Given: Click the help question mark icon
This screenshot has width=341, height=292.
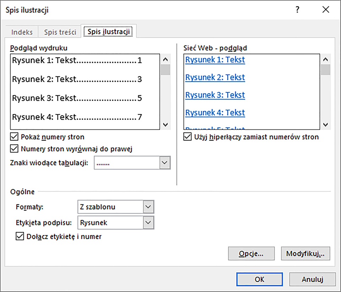Looking at the screenshot, I should click(297, 10).
